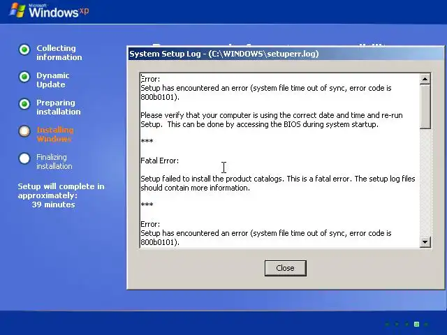Screen dimensions: 447x335
Task: Click the Windows XP logo flag
Action: click(x=17, y=10)
